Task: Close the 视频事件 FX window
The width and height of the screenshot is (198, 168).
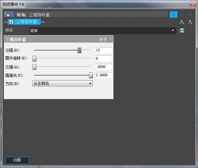Action: [x=193, y=5]
